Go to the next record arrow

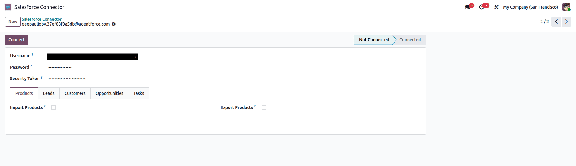click(566, 22)
